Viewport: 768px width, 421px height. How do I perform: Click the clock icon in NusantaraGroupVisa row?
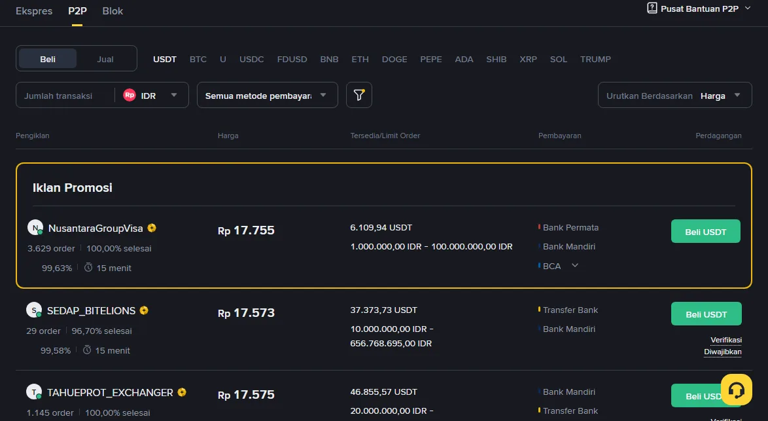tap(88, 268)
